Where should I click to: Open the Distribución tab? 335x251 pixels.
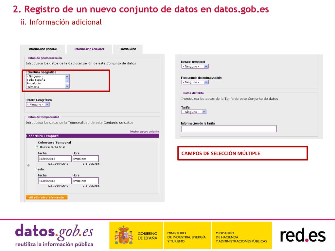pos(128,49)
